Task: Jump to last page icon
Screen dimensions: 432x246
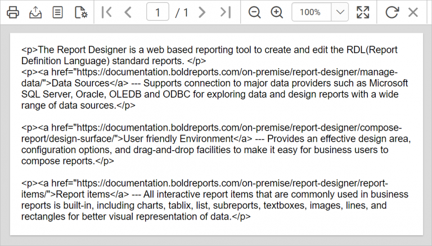Action: [225, 12]
